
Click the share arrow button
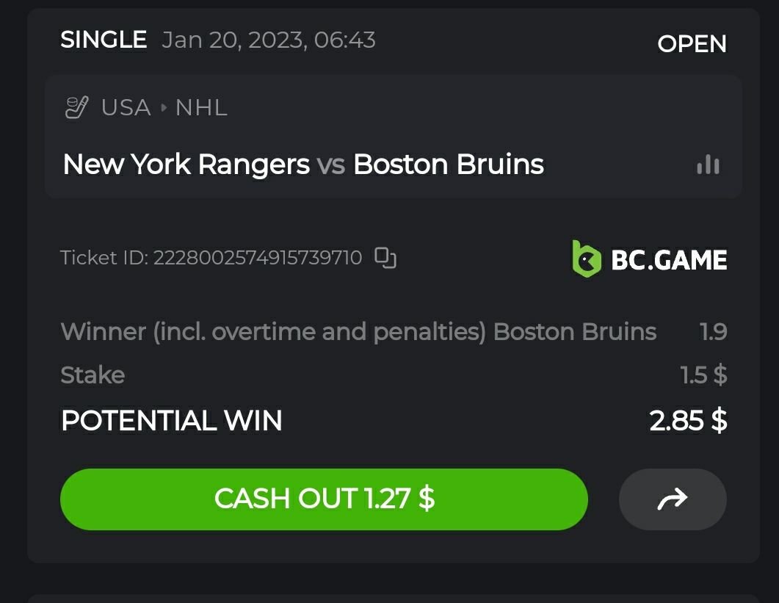point(673,499)
